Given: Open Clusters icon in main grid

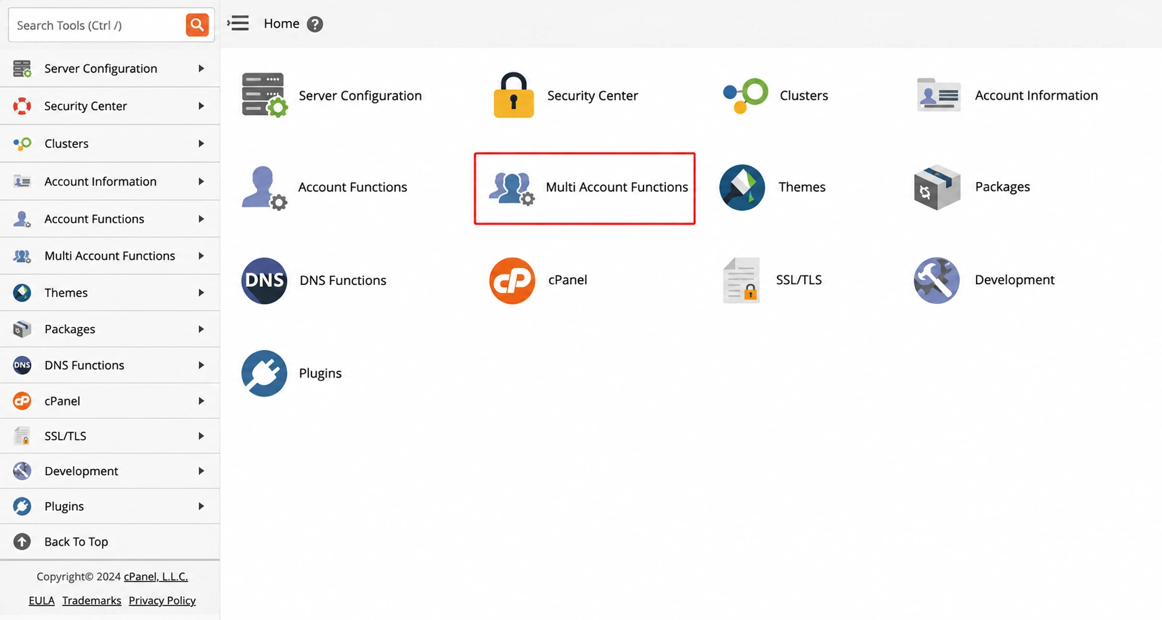Looking at the screenshot, I should click(745, 95).
